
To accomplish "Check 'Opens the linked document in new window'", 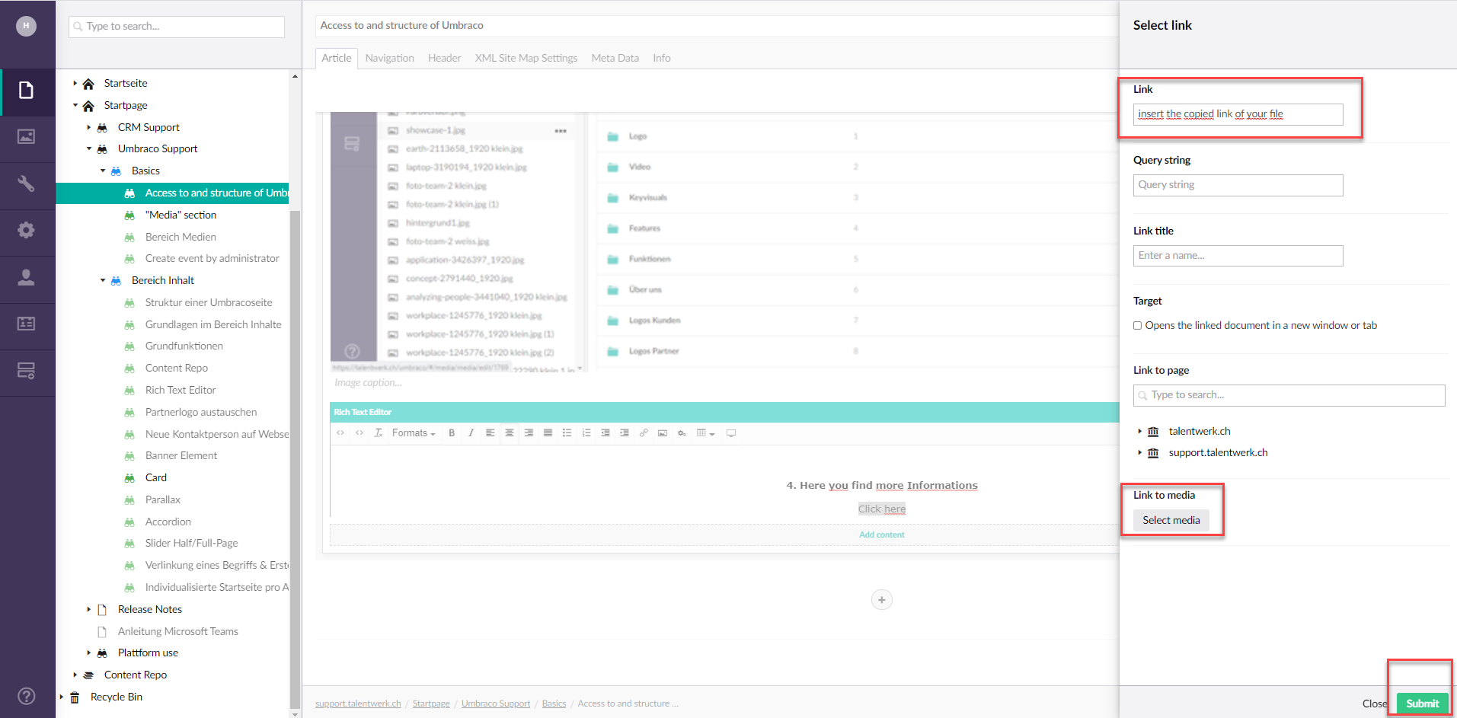I will [1138, 326].
